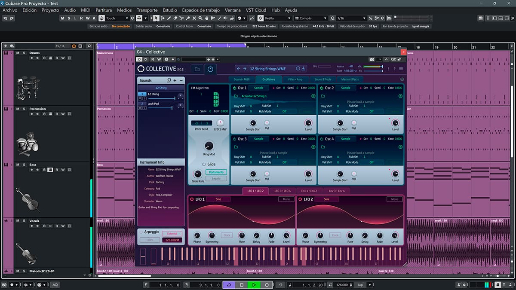This screenshot has width=516, height=290.
Task: Switch to the Filter • Amp tab
Action: point(295,79)
